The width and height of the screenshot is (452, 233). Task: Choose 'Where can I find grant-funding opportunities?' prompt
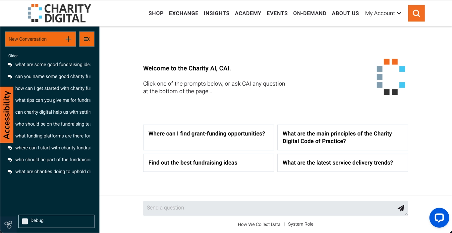[208, 137]
